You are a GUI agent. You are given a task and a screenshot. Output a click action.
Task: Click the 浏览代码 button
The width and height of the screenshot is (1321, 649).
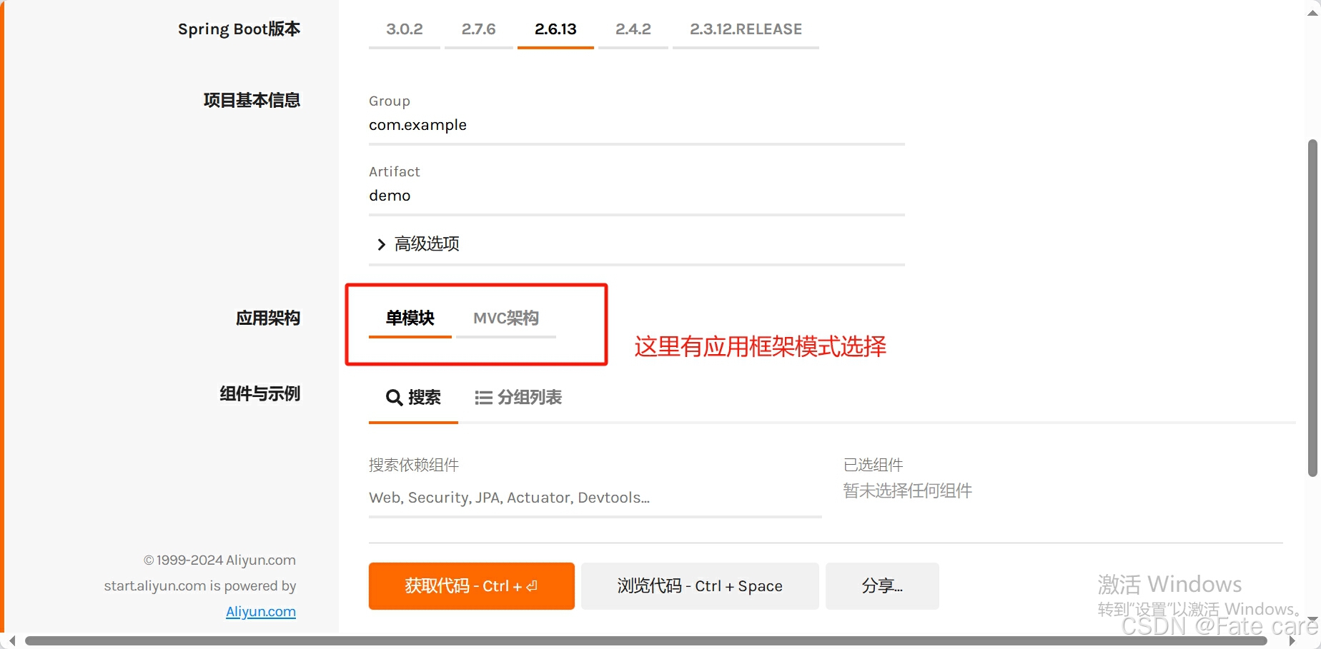[x=700, y=586]
